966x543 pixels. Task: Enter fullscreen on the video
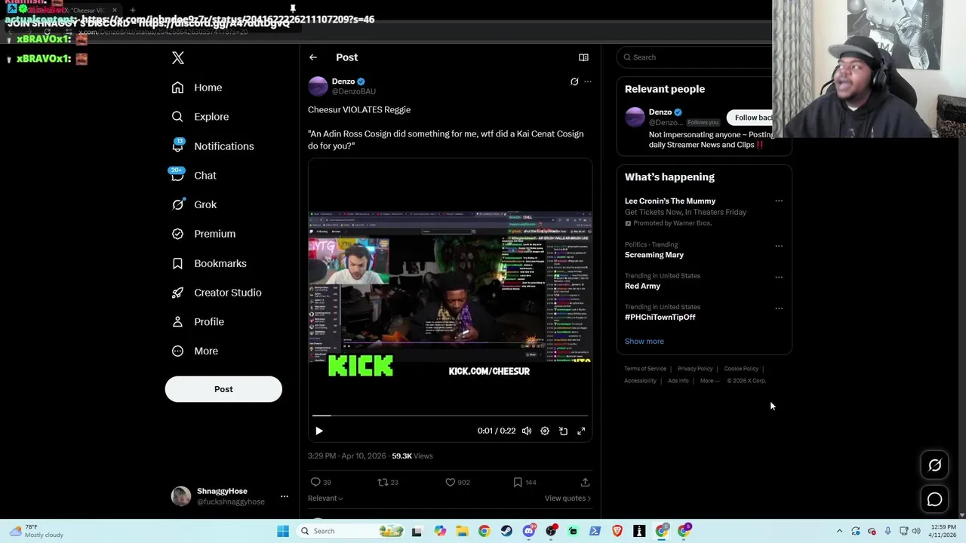[x=581, y=431]
